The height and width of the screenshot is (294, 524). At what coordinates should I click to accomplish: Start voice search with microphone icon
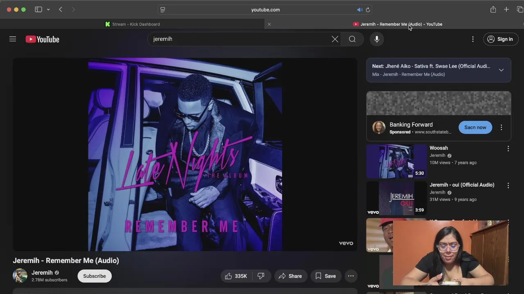pos(377,39)
